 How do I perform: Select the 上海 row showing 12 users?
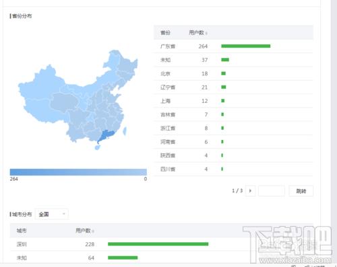(233, 101)
